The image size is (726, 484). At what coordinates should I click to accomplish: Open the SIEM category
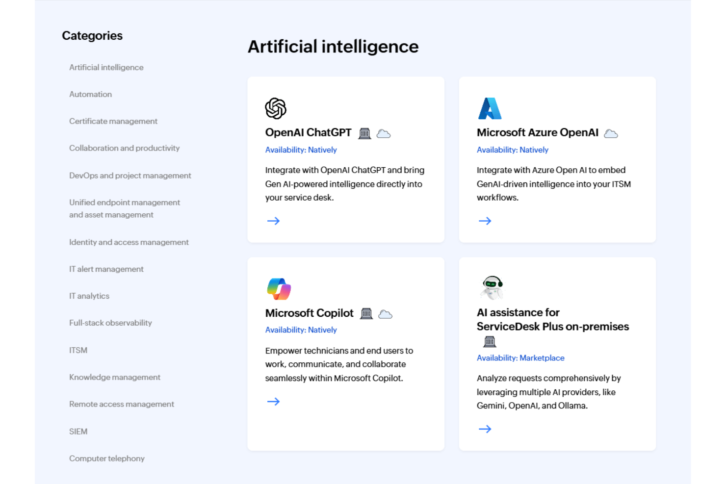[78, 431]
